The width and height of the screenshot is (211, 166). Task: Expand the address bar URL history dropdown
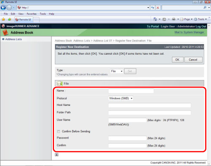[x=148, y=8]
